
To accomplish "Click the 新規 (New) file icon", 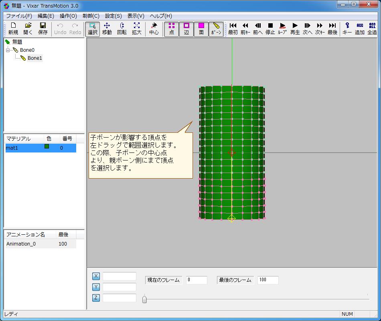I will tap(13, 28).
